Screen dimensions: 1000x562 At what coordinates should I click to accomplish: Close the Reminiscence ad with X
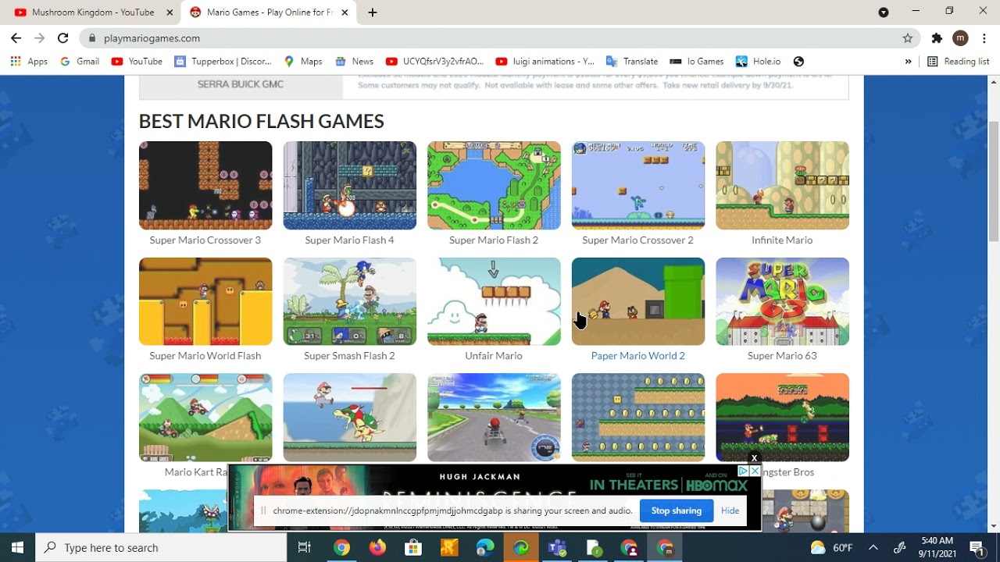(x=754, y=458)
